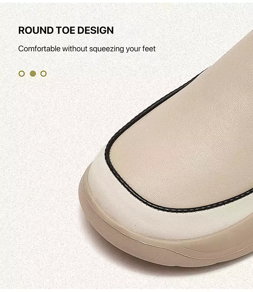
Task: Select the third hollow circle indicator
Action: [x=43, y=74]
